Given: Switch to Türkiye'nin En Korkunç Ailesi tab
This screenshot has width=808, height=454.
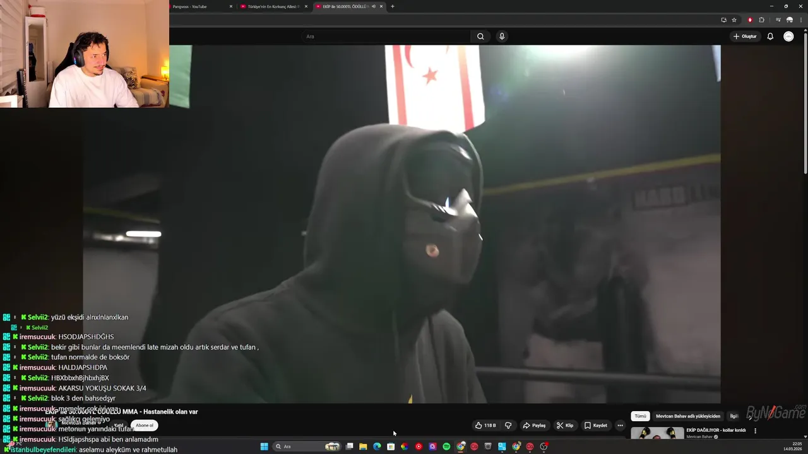Looking at the screenshot, I should (273, 6).
